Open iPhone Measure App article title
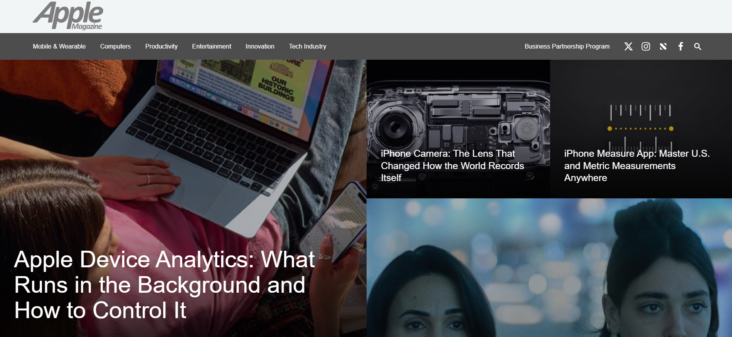 pos(637,166)
